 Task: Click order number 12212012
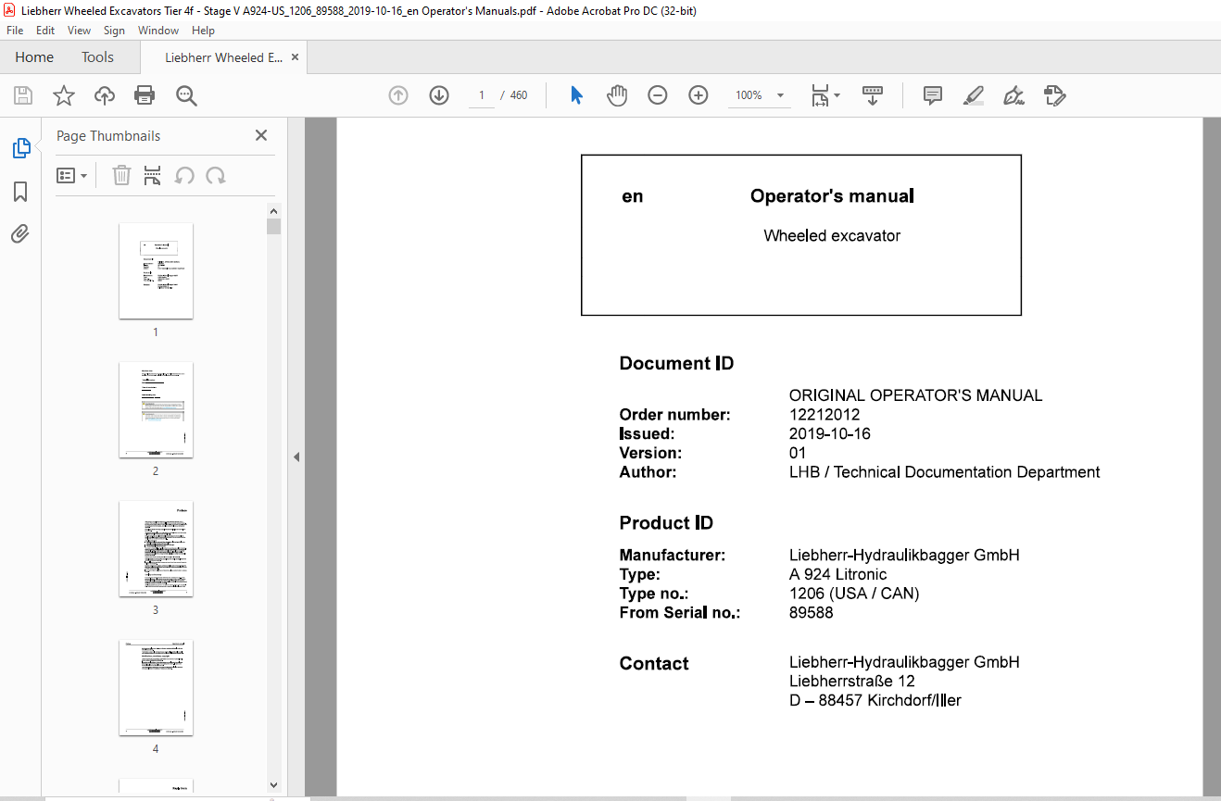coord(824,415)
